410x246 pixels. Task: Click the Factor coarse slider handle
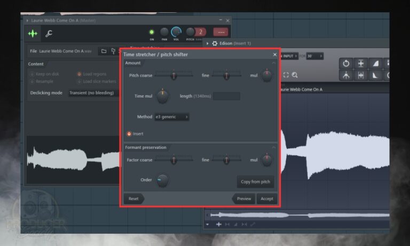point(174,160)
